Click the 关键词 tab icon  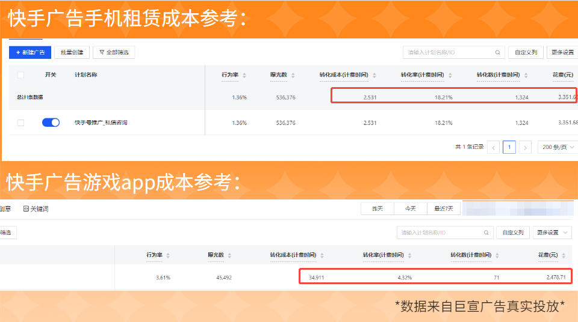coord(26,208)
